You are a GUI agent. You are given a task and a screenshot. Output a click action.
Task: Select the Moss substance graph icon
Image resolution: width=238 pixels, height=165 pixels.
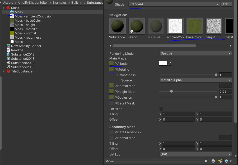(12, 42)
